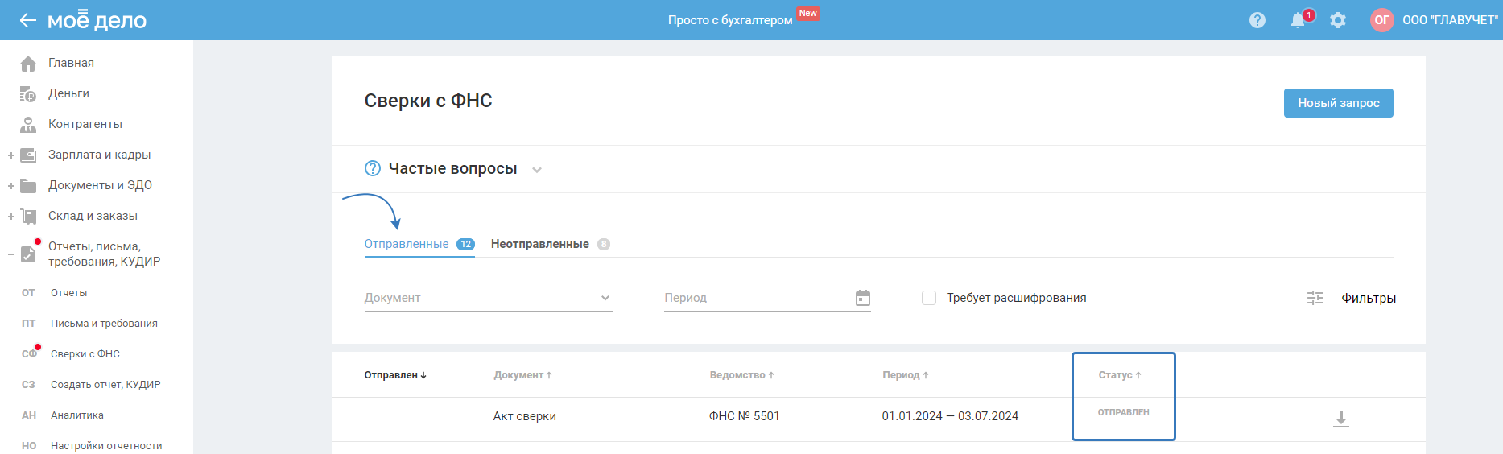Click the ОТ abbreviation icon
1503x454 pixels.
coord(28,293)
